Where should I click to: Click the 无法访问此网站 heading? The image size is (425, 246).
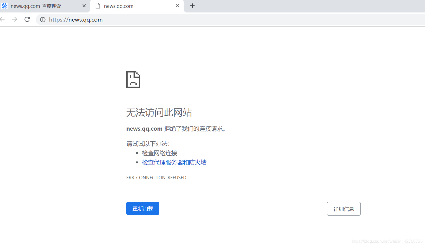click(x=159, y=112)
